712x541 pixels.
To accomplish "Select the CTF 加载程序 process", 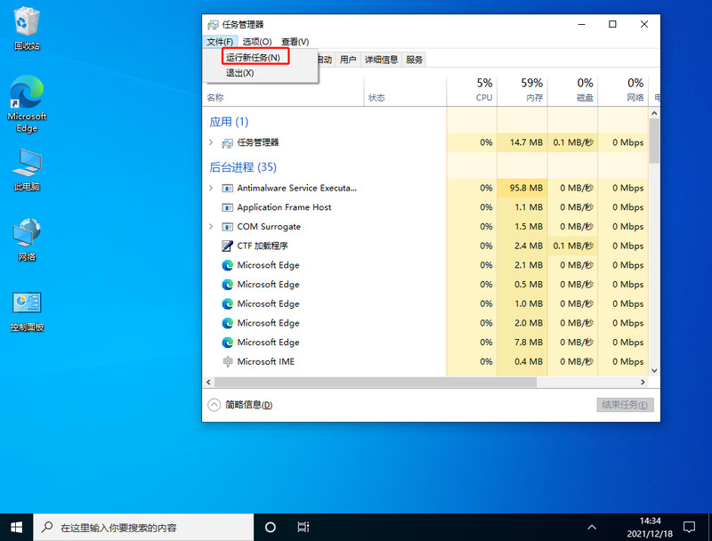I will coord(263,246).
